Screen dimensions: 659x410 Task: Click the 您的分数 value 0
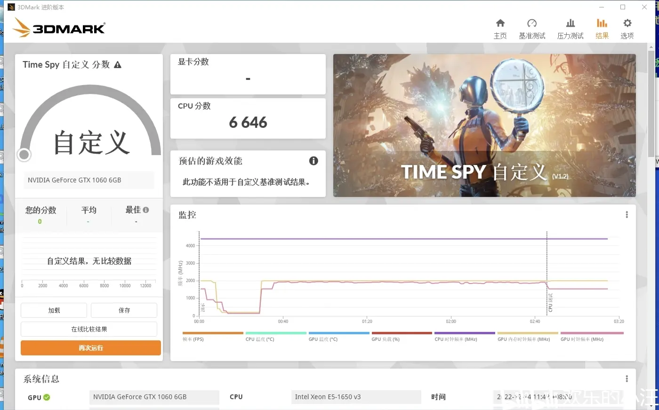pos(40,221)
